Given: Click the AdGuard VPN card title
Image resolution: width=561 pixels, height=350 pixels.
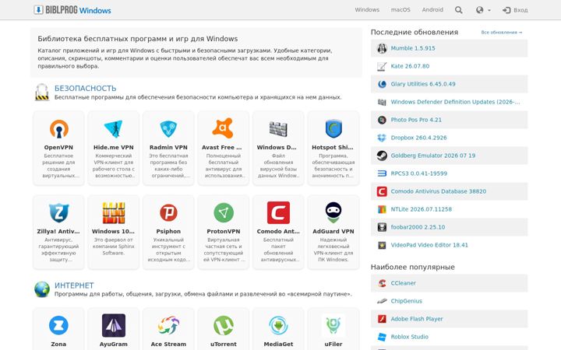Looking at the screenshot, I should [333, 232].
